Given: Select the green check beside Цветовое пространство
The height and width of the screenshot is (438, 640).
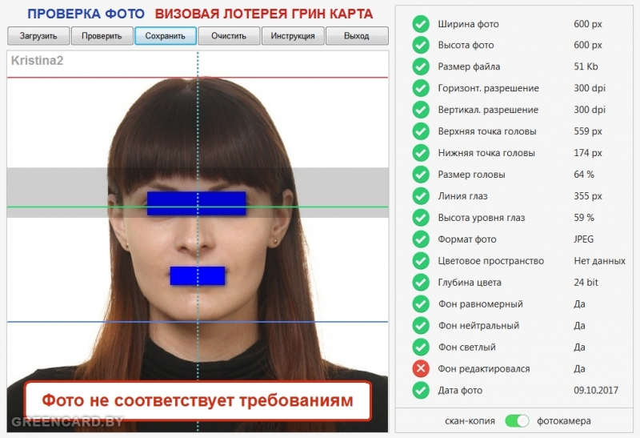Looking at the screenshot, I should 421,260.
